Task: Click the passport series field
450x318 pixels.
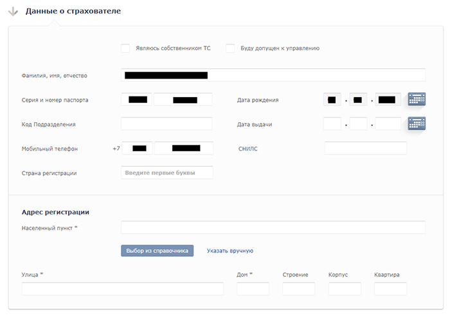Action: click(x=136, y=99)
